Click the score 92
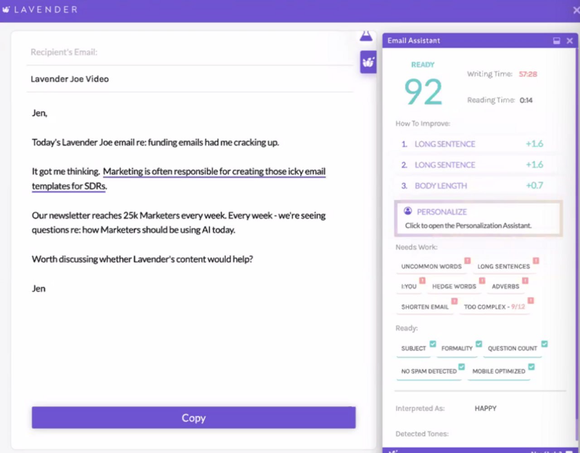This screenshot has width=580, height=453. tap(423, 92)
